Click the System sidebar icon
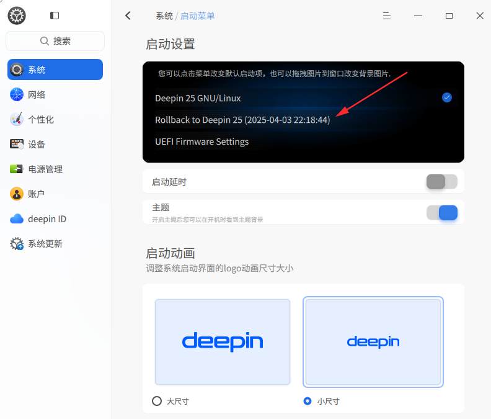The width and height of the screenshot is (491, 419). (x=17, y=70)
